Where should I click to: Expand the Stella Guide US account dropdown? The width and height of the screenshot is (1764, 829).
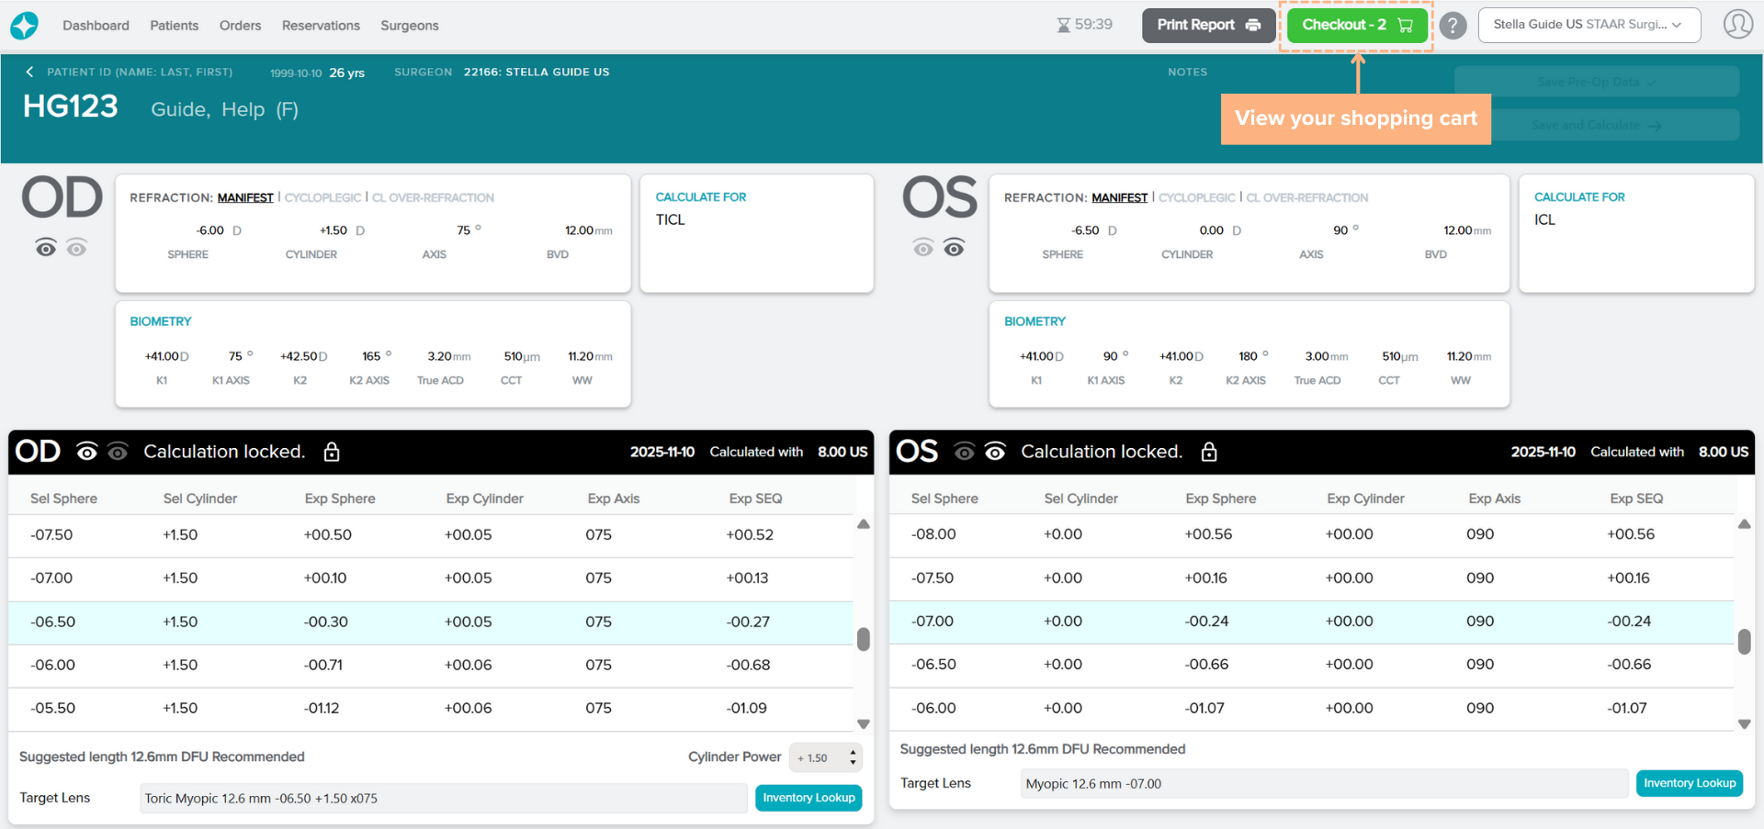click(x=1589, y=25)
